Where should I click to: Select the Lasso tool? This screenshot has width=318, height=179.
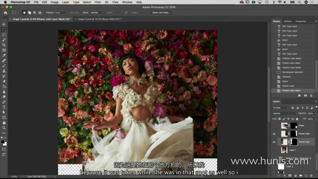(4, 34)
